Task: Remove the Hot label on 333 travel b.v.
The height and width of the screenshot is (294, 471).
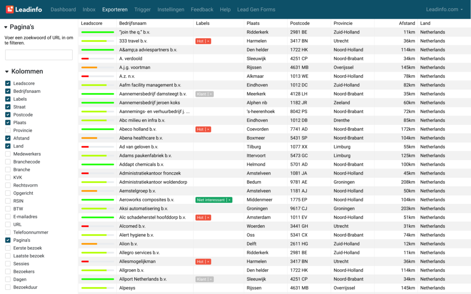Action: point(208,41)
